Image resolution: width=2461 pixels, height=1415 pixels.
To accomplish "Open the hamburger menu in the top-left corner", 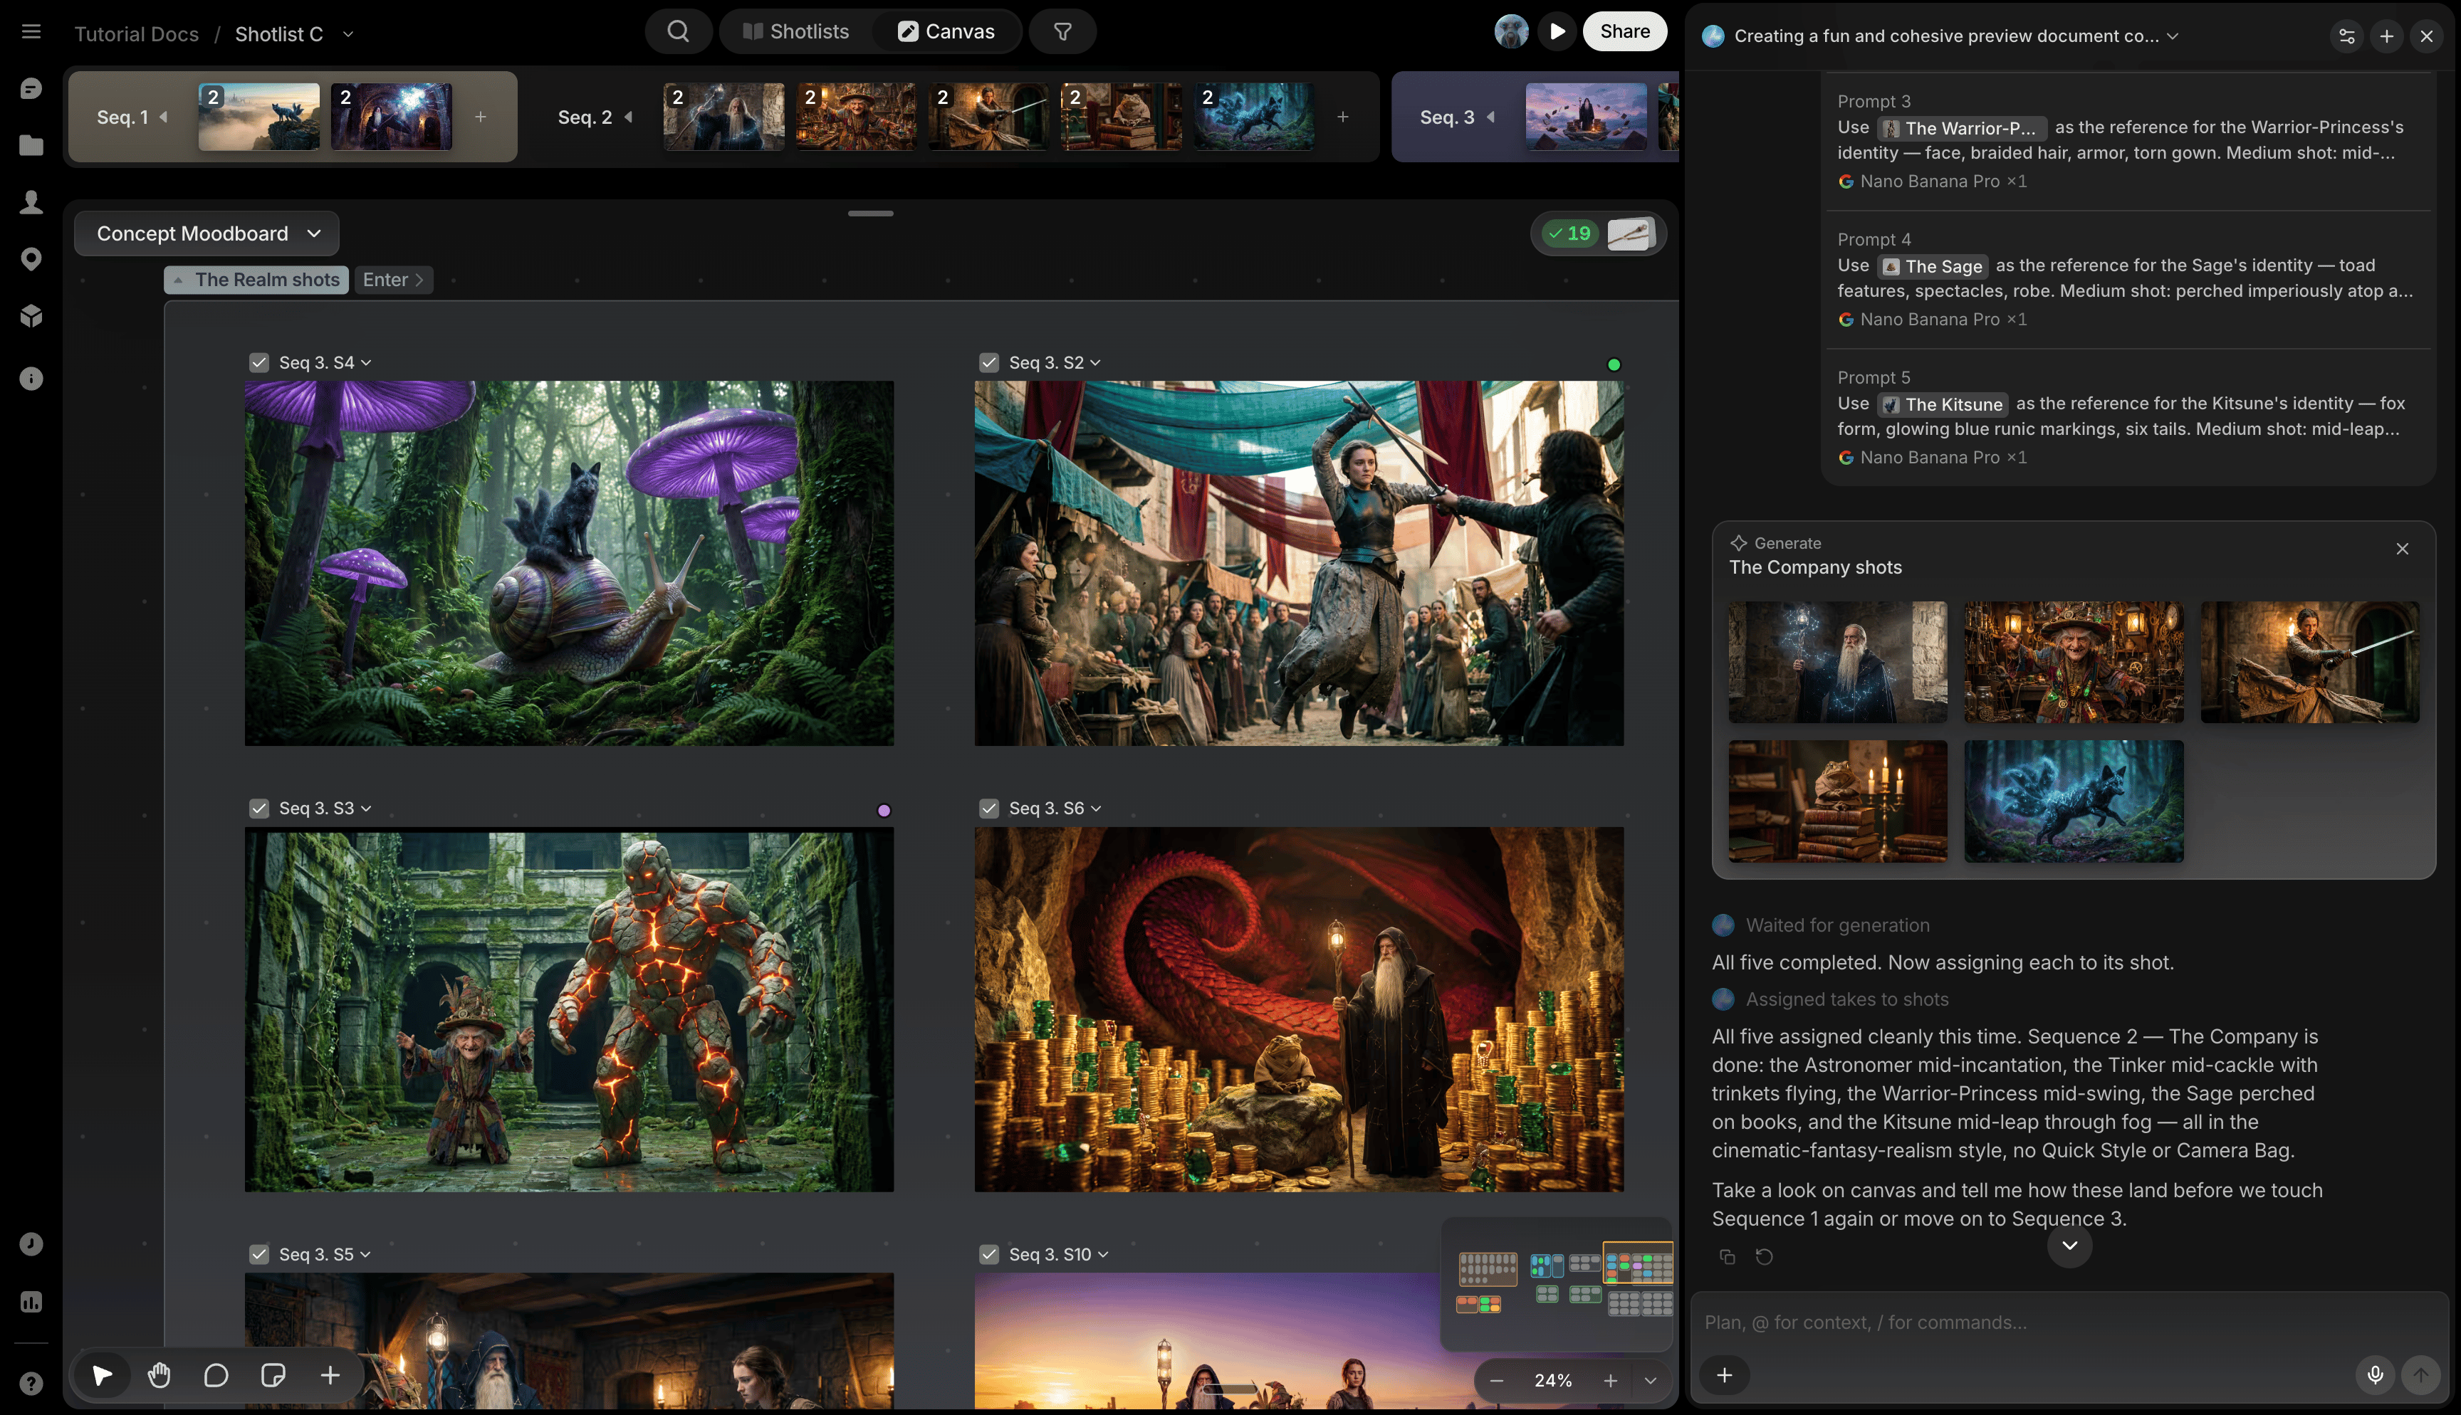I will click(x=31, y=32).
